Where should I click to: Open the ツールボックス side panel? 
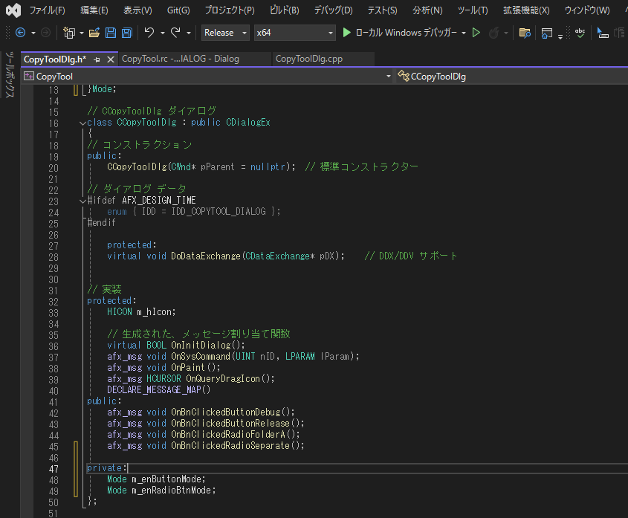(10, 74)
